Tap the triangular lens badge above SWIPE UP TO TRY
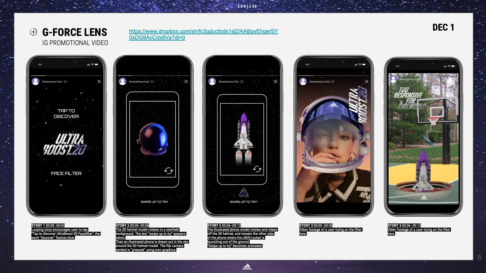The image size is (486, 273). (244, 193)
